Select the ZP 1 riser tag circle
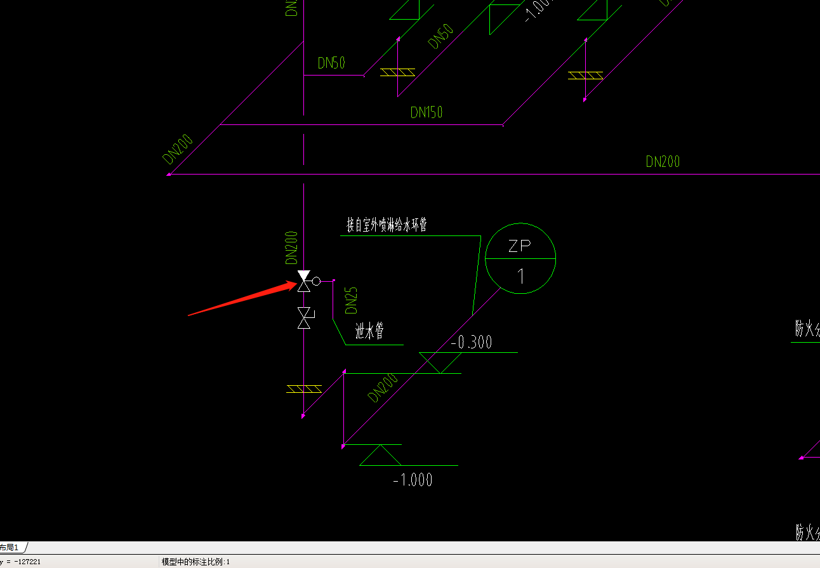This screenshot has height=568, width=820. point(520,258)
